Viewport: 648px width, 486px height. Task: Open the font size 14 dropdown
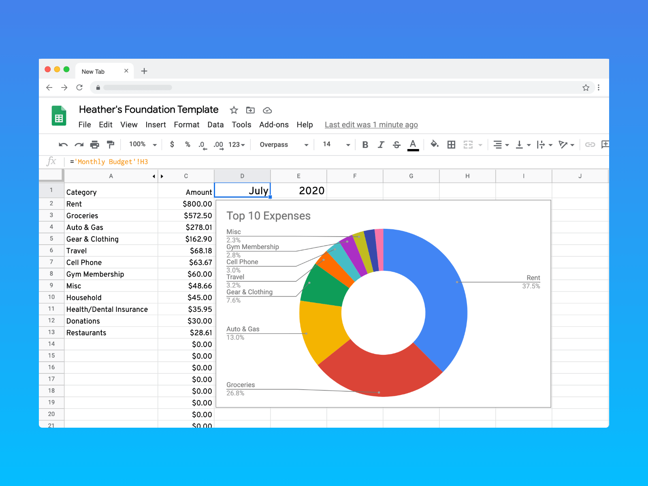coord(335,144)
